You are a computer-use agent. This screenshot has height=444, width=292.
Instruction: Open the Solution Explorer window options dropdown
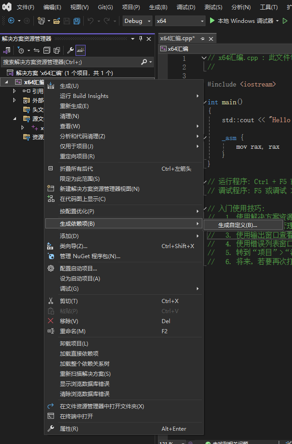coord(133,39)
